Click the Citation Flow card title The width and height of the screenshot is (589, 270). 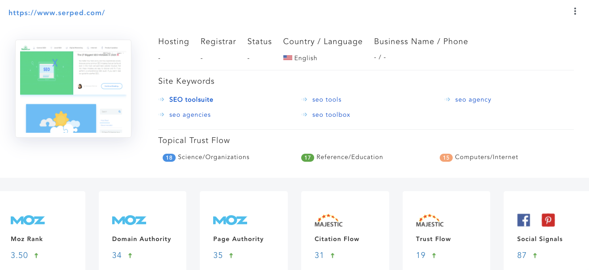[x=337, y=239]
